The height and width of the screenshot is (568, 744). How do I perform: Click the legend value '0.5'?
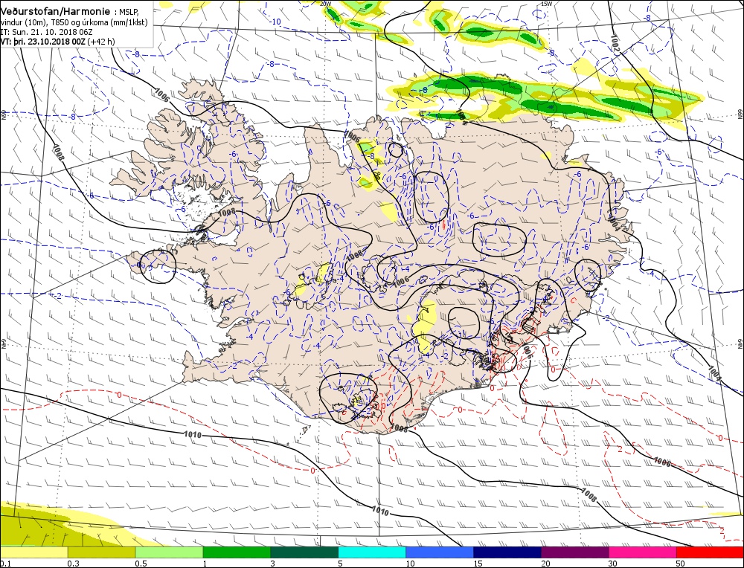pyautogui.click(x=141, y=564)
